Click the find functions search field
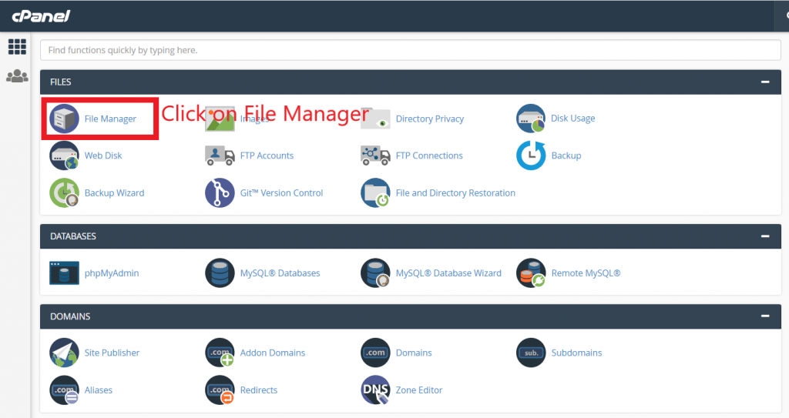 coord(411,50)
